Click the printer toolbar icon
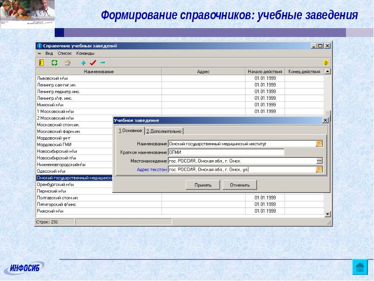Image resolution: width=374 pixels, height=281 pixels. 67,62
